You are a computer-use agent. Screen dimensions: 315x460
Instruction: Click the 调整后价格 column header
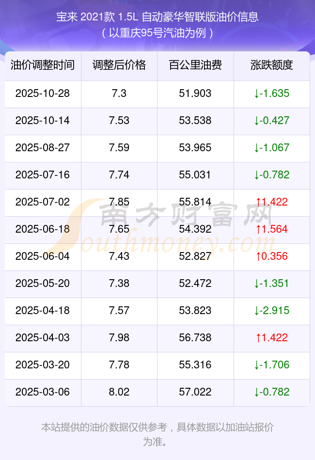tap(119, 65)
